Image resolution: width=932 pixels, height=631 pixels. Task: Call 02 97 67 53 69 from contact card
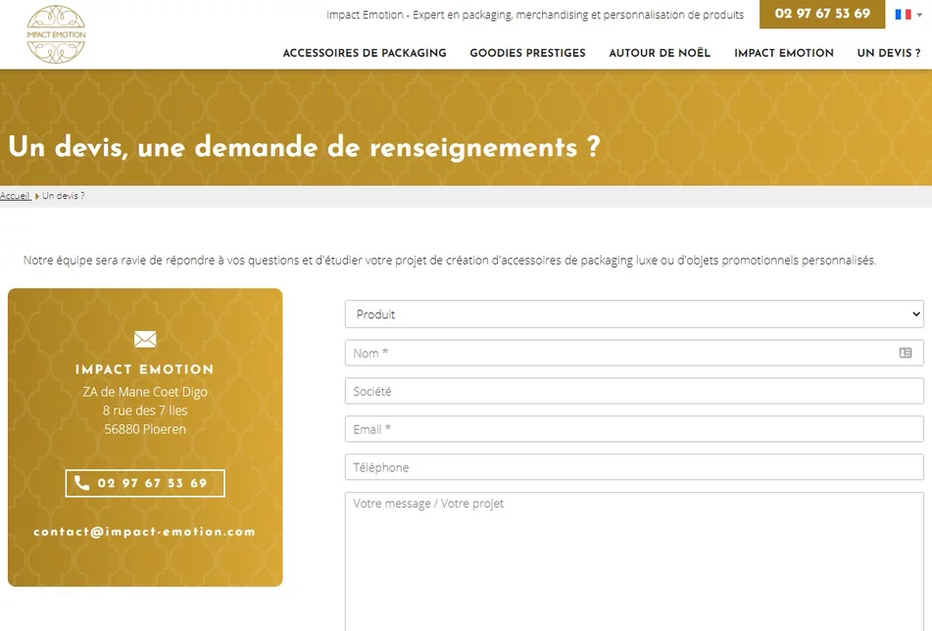[145, 483]
